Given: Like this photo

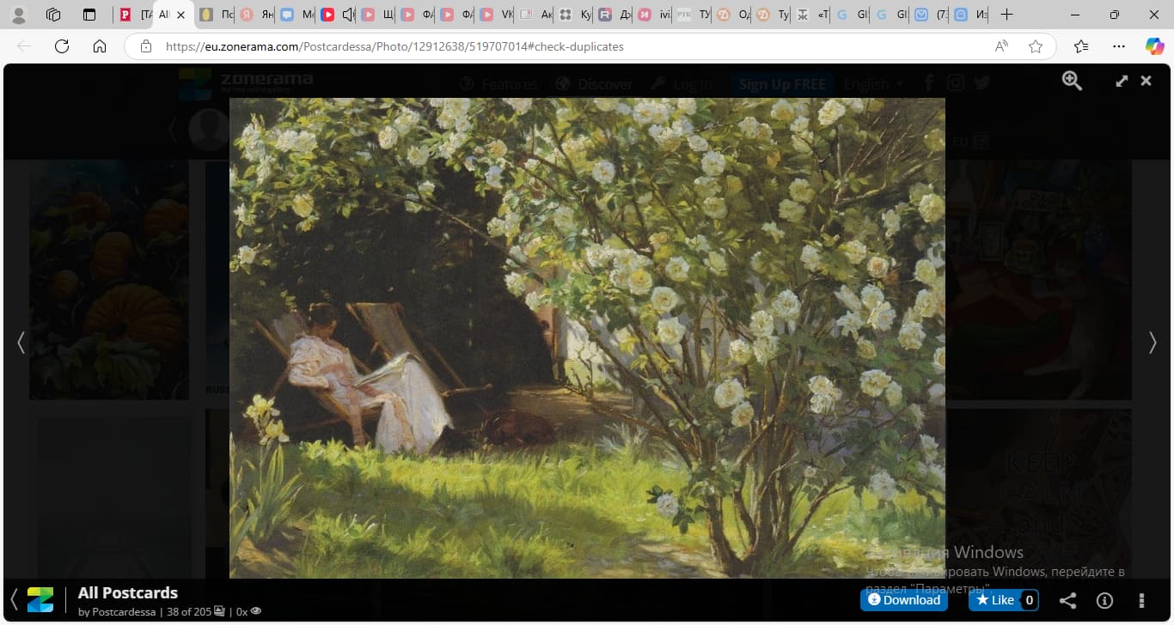Looking at the screenshot, I should tap(1004, 600).
